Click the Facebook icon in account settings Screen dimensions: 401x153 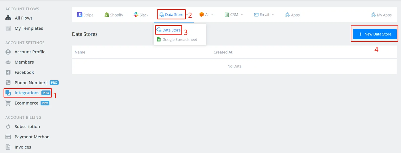pos(8,72)
